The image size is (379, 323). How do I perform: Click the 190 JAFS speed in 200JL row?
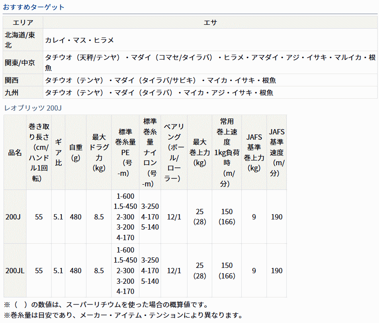pos(277,271)
